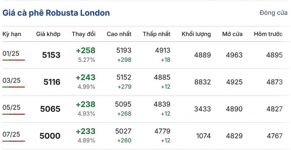291x150 pixels.
Task: Open the 03/25 contract term
Action: (x=11, y=80)
